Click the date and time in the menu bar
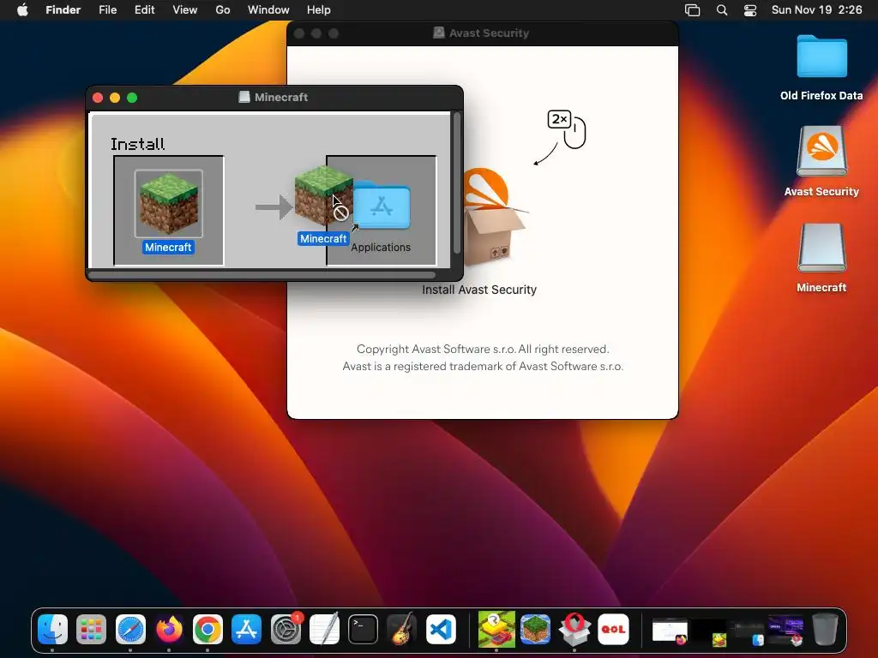 coord(816,10)
